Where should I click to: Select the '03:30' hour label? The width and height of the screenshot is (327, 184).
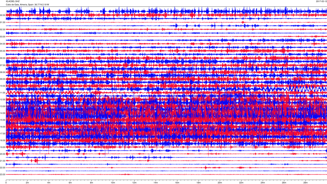(3, 37)
